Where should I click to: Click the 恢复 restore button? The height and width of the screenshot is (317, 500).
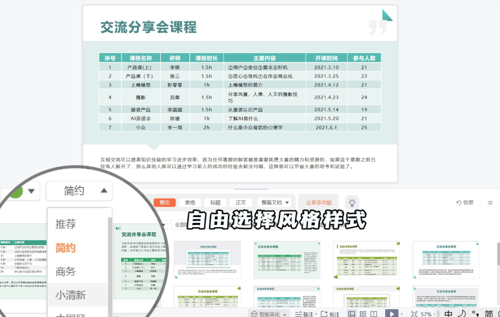click(465, 202)
